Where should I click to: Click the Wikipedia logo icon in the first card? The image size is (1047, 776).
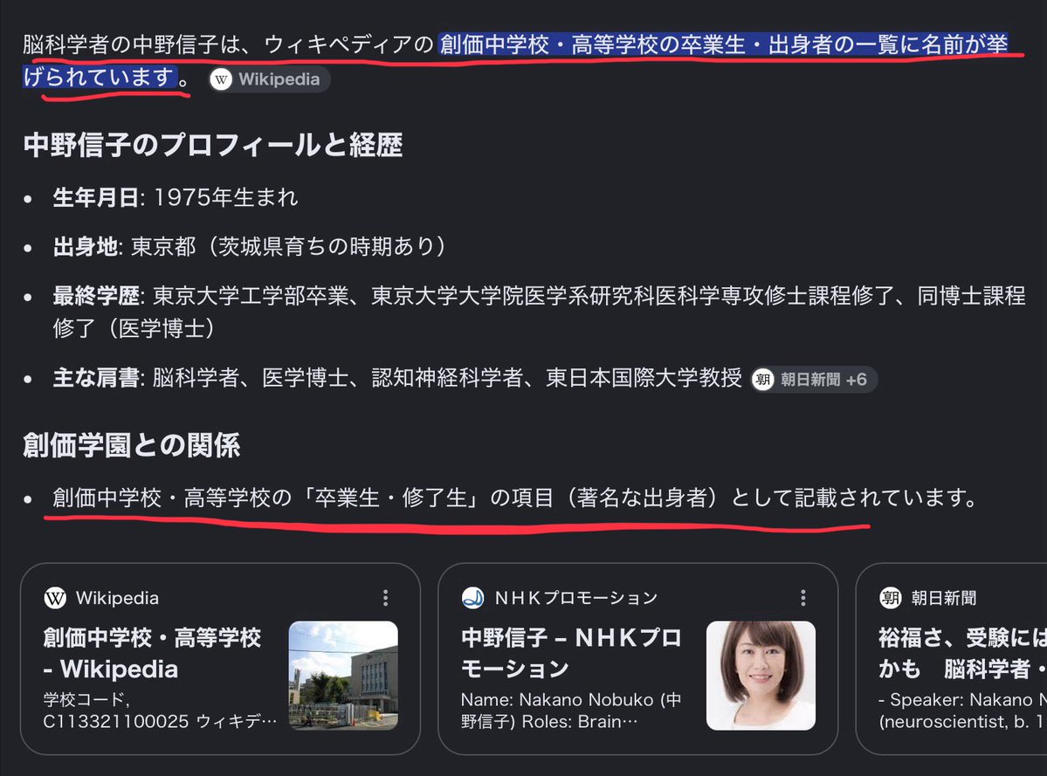(55, 598)
